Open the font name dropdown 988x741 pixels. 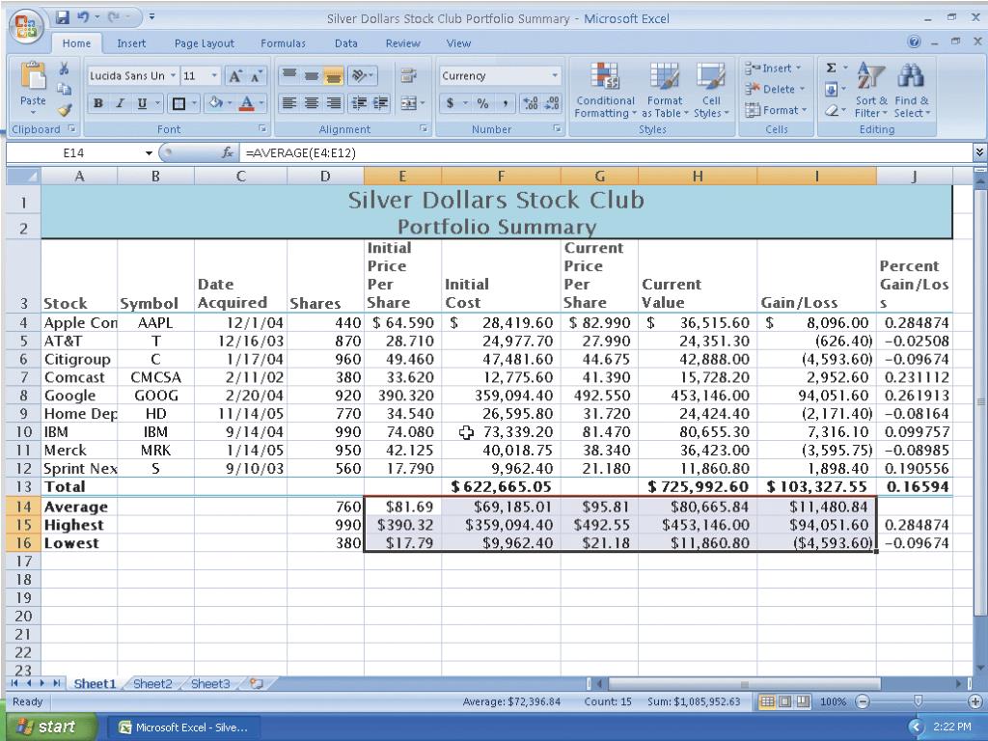pyautogui.click(x=173, y=76)
